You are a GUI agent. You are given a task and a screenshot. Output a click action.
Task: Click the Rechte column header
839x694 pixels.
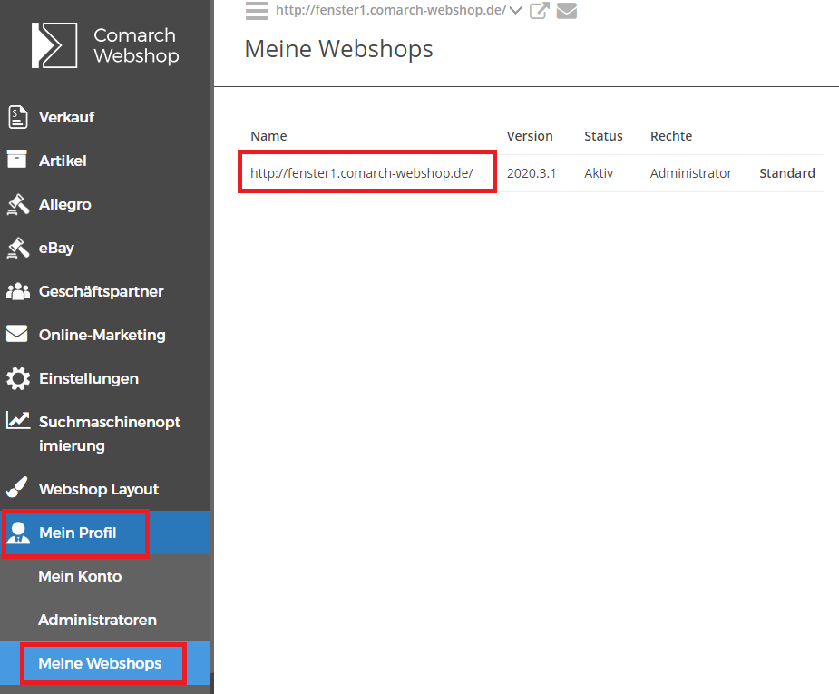point(671,136)
